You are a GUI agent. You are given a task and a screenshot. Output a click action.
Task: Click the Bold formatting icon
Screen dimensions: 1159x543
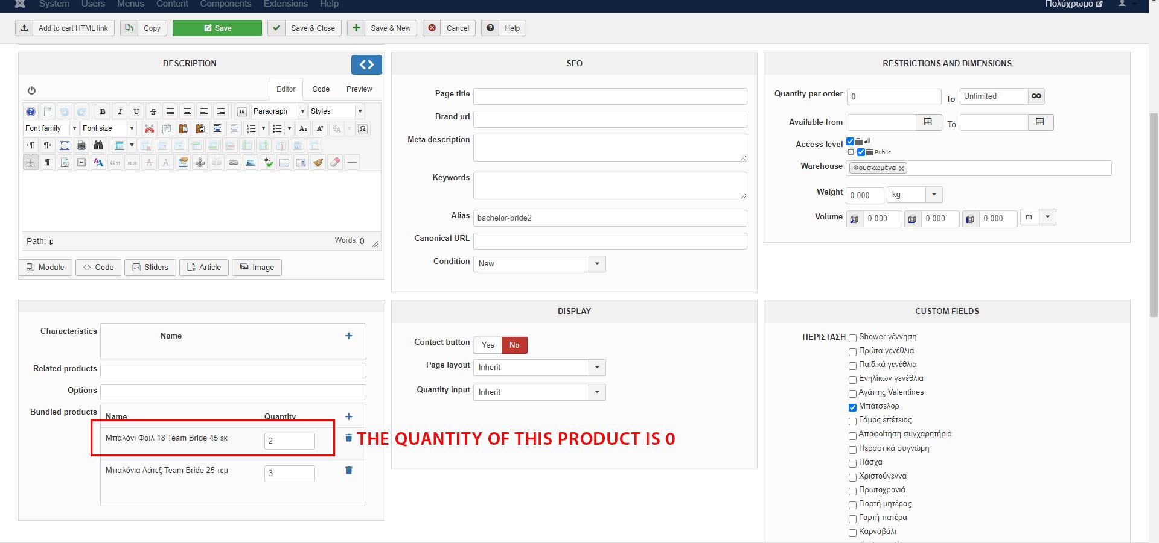click(x=103, y=111)
